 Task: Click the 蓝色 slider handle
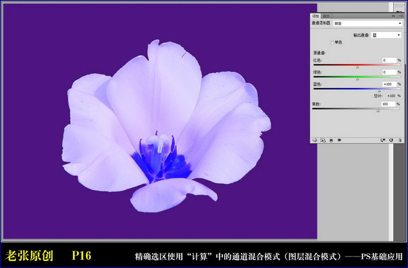379,90
